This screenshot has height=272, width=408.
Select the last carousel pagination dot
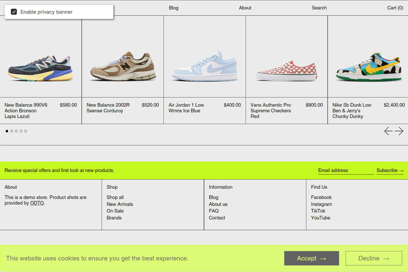point(26,131)
